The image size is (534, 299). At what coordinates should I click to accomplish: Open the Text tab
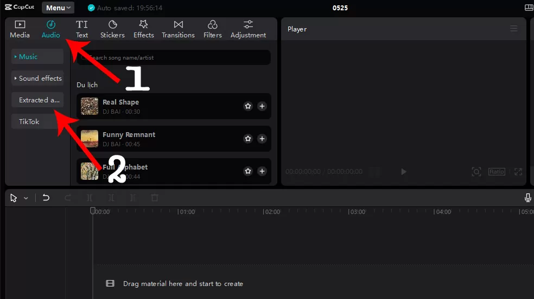tap(82, 29)
